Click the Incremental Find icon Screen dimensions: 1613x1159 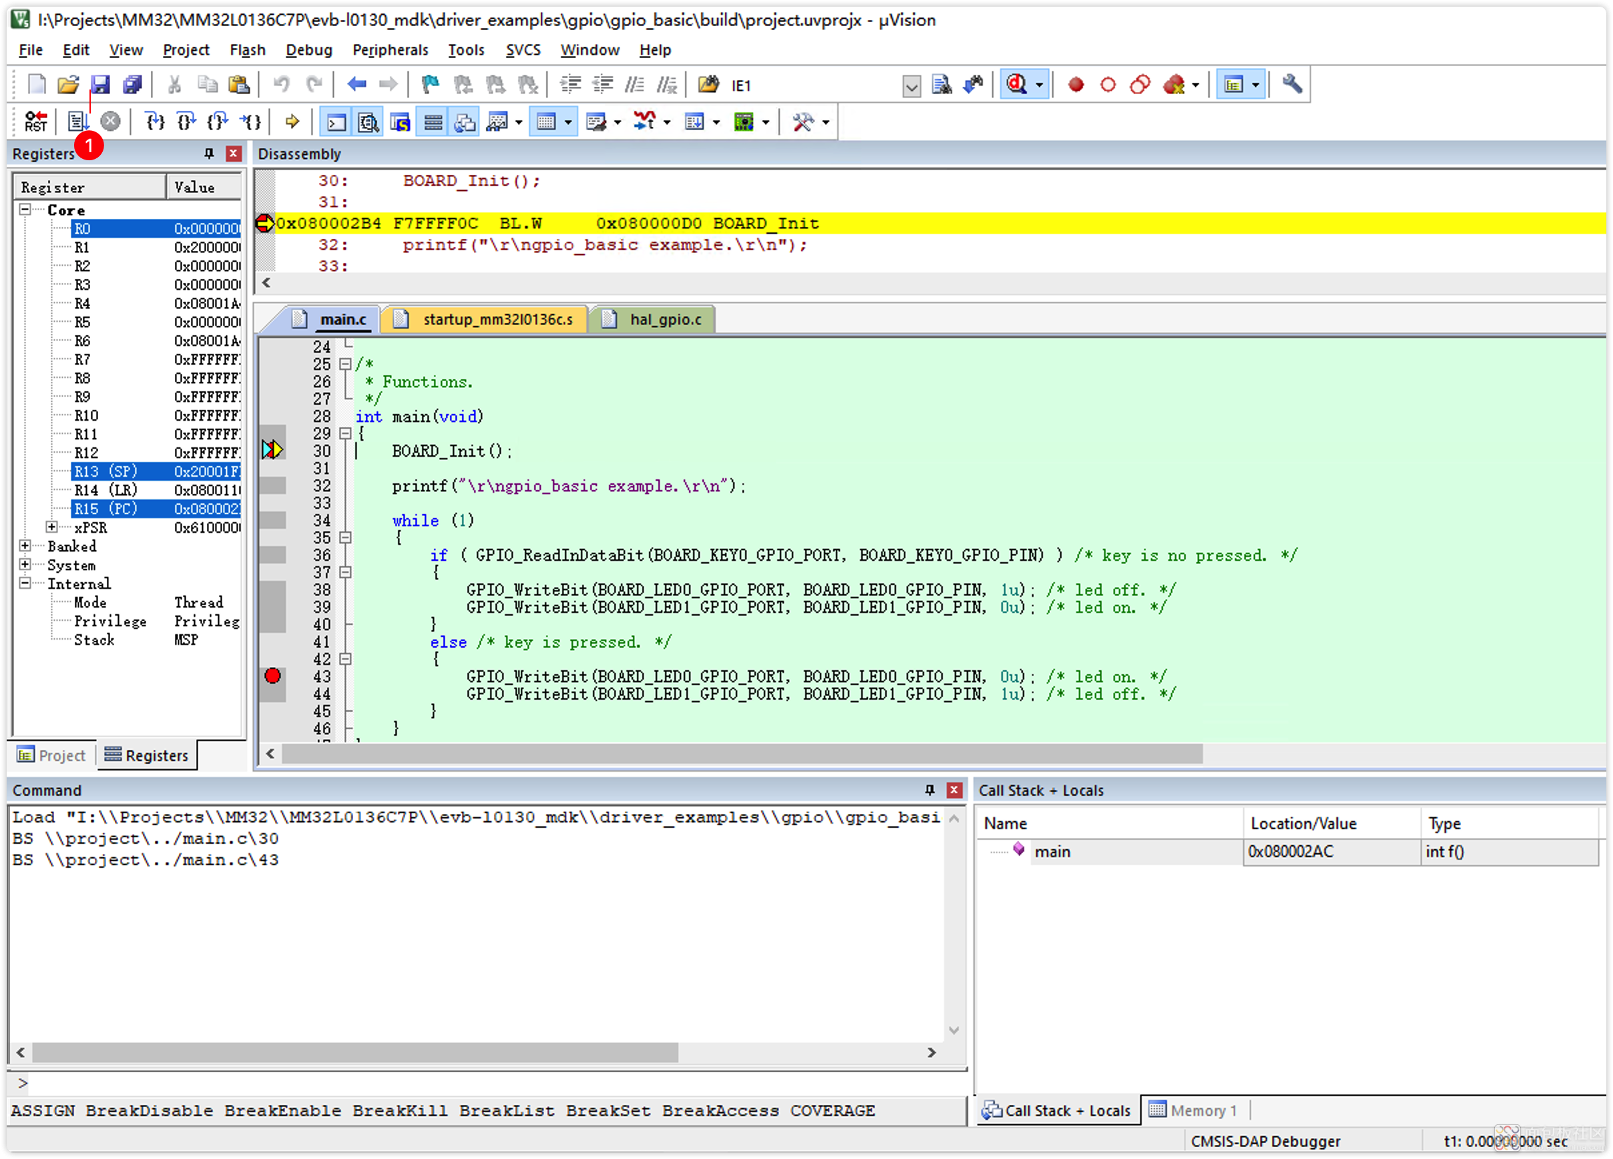973,85
